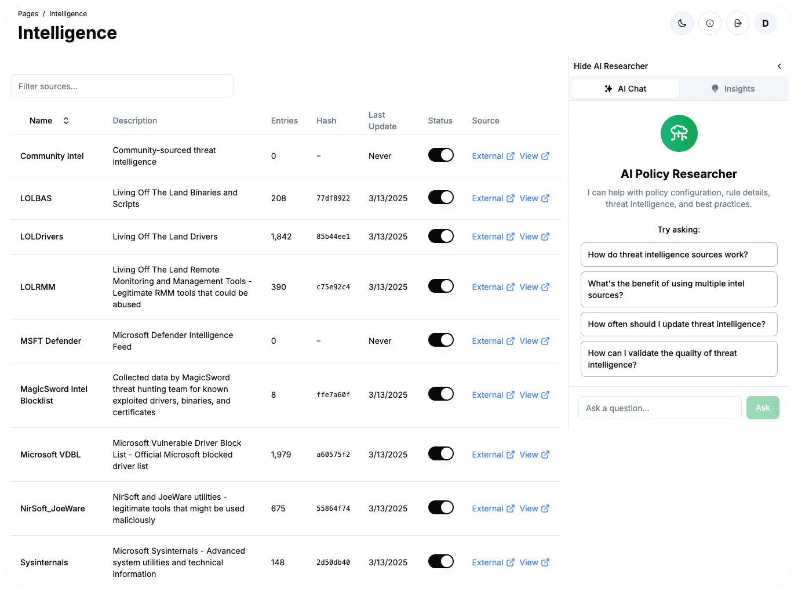Screen dimensions: 798x592
Task: Select Microsoft VDBL hash a60575f2
Action: (333, 455)
